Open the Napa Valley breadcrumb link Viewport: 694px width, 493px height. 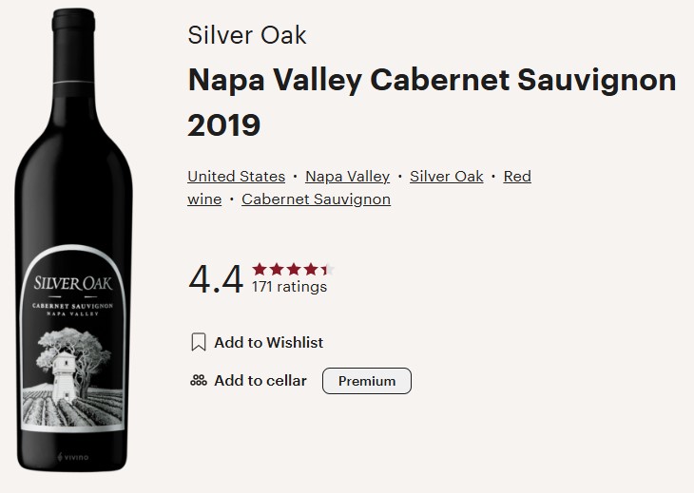347,177
